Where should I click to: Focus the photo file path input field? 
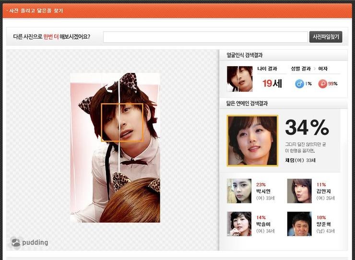[205, 37]
